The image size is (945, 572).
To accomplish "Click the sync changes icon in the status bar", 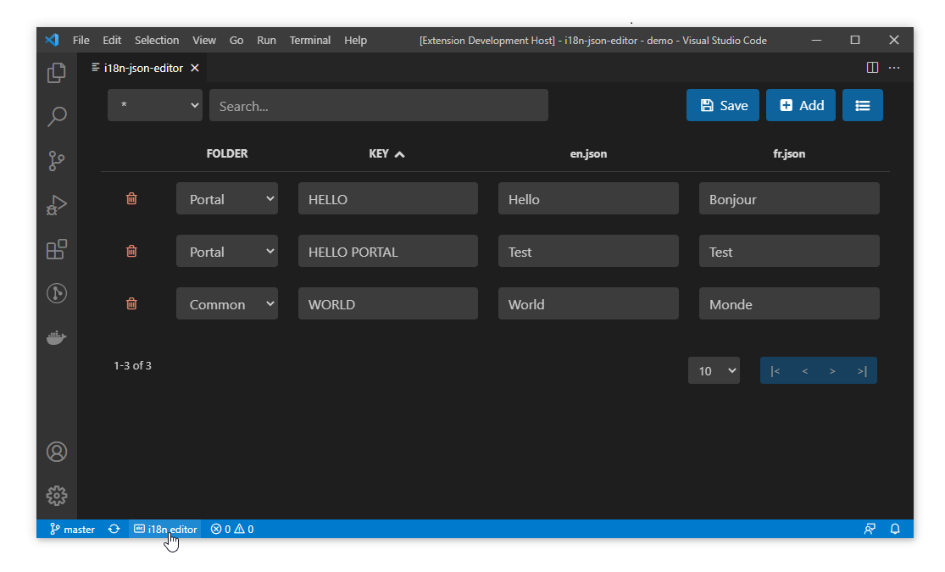I will coord(114,529).
